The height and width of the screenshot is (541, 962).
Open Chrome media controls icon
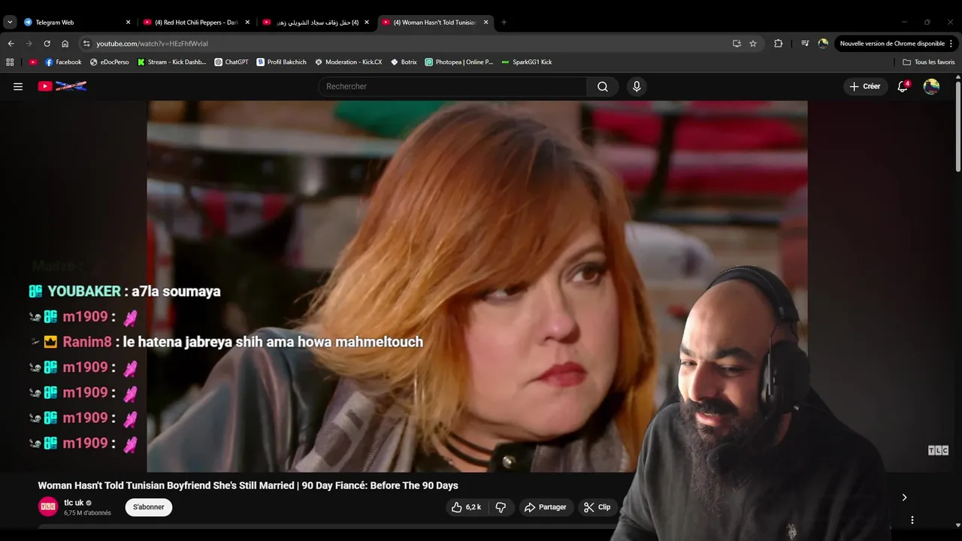click(x=805, y=44)
